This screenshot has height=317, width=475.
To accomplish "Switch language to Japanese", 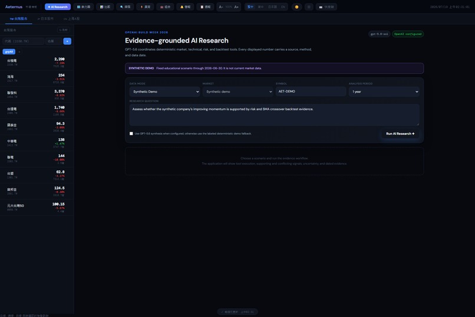I will pyautogui.click(x=272, y=6).
